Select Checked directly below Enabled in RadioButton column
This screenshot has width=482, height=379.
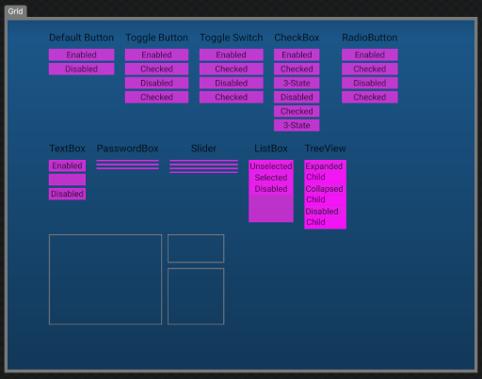[x=370, y=69]
